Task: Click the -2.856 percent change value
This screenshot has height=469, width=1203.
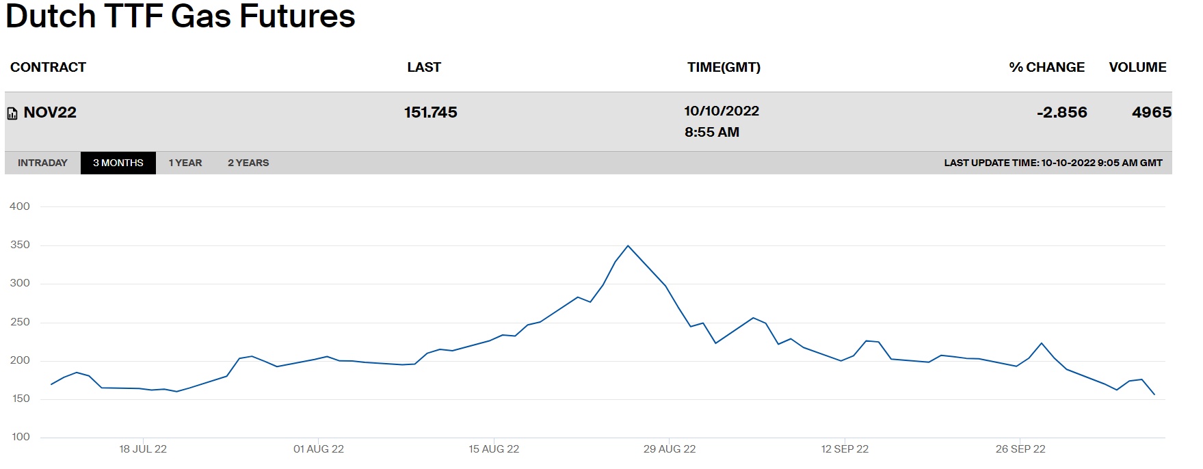Action: [1061, 113]
